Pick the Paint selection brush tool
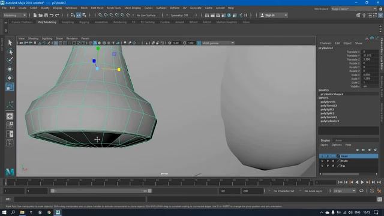 click(x=10, y=60)
